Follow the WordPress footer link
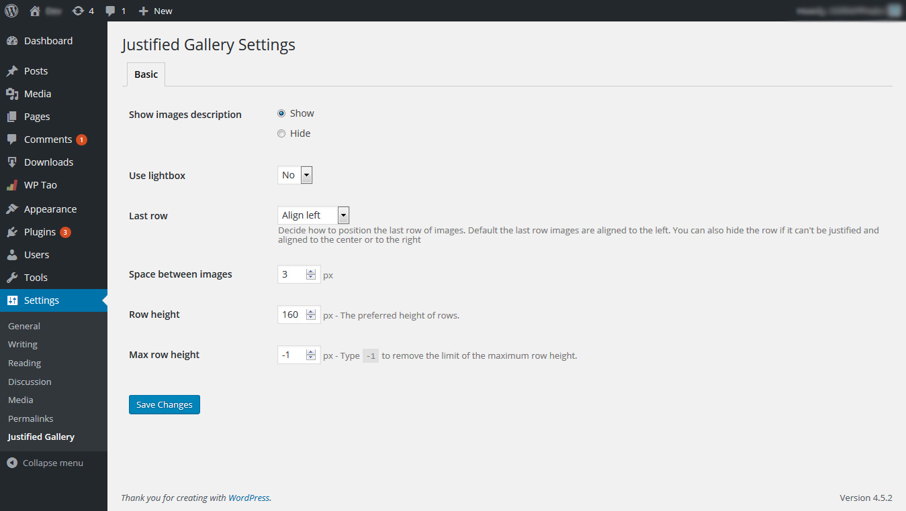The width and height of the screenshot is (906, 511). [248, 498]
